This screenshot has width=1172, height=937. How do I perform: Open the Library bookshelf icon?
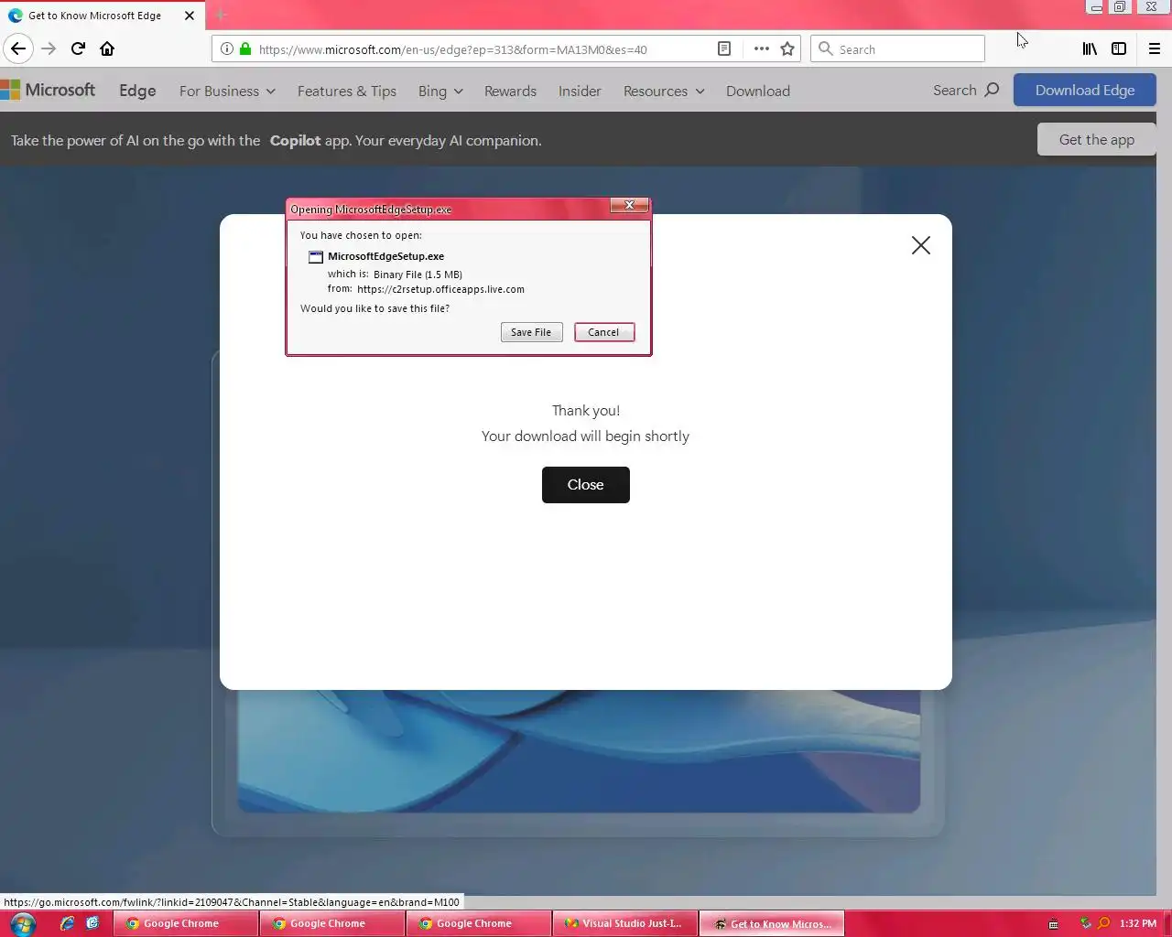point(1090,48)
